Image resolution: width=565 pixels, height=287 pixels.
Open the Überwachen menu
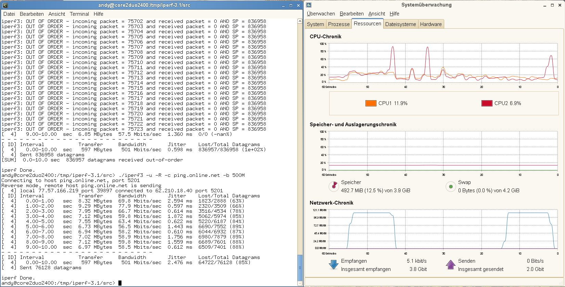click(321, 14)
